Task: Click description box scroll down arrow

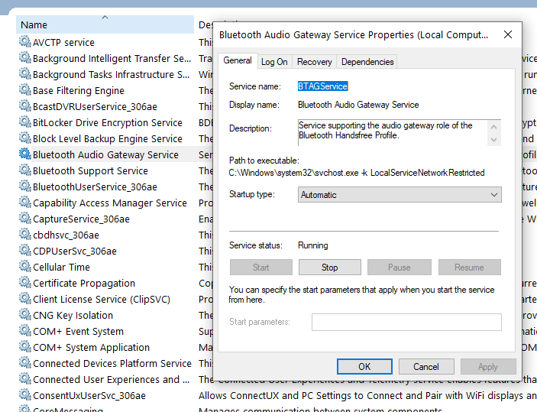Action: click(x=494, y=140)
